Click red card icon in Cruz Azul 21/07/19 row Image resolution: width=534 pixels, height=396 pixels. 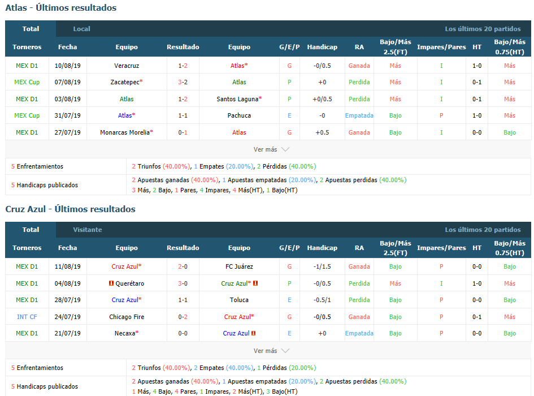[253, 333]
